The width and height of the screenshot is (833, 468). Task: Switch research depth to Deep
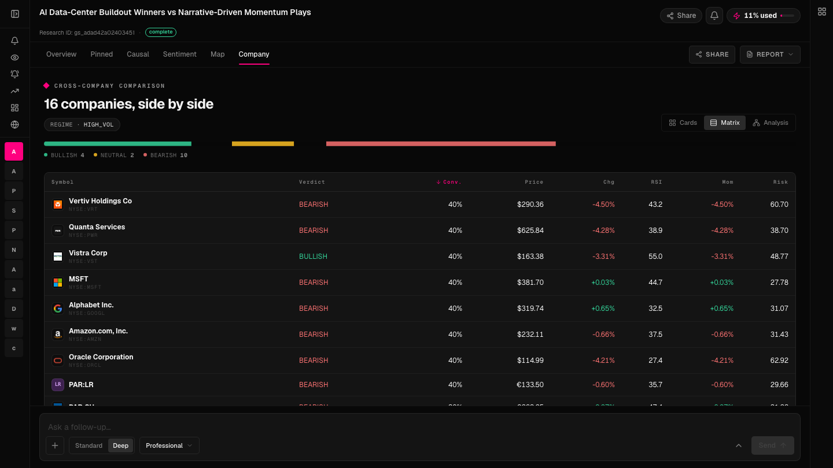(x=121, y=445)
